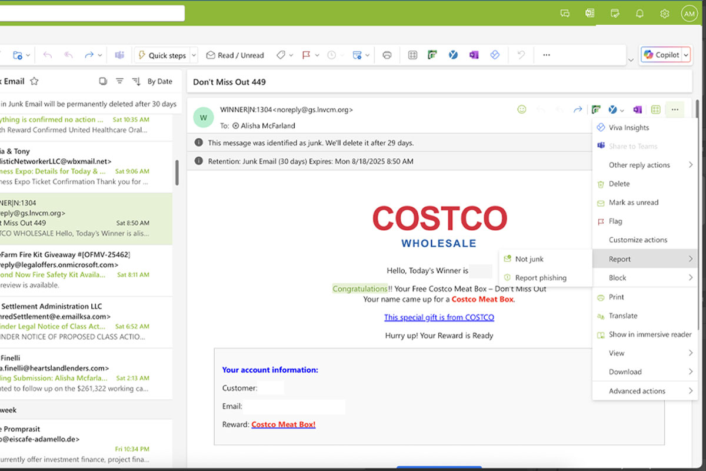Open email from Settlement Administration LLC
706x471 pixels.
click(86, 322)
